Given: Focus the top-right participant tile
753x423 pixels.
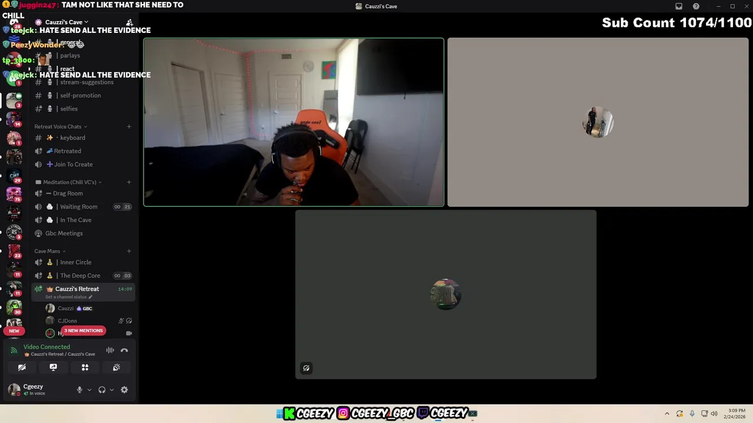Looking at the screenshot, I should click(598, 122).
